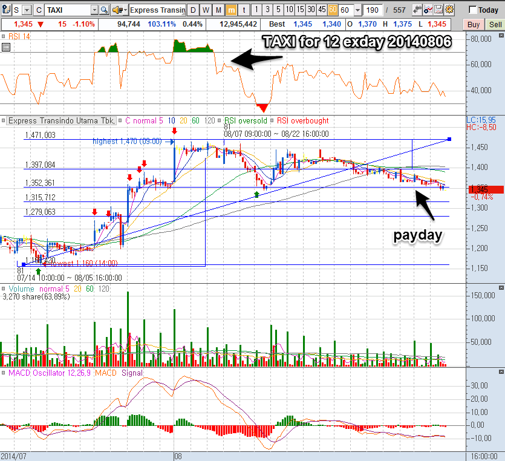Click the C code-type button
This screenshot has width=505, height=461.
coord(39,10)
